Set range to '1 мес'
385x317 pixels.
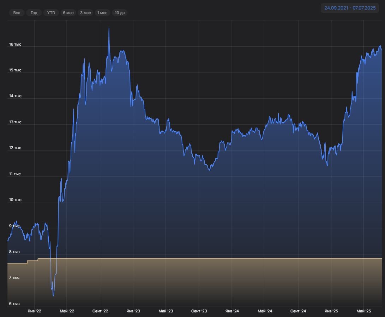click(102, 13)
